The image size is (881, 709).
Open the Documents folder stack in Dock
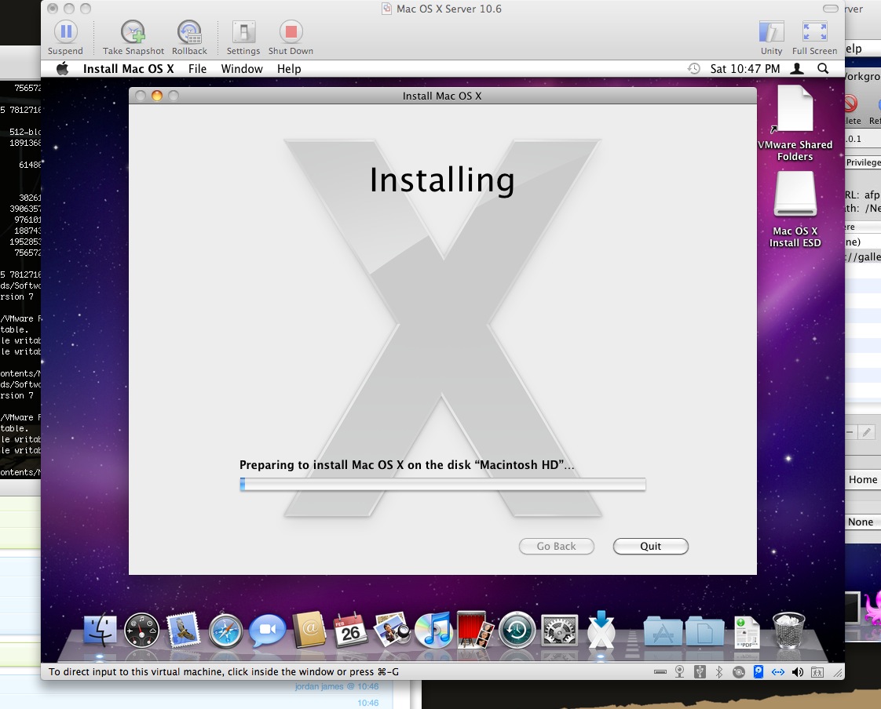(704, 631)
